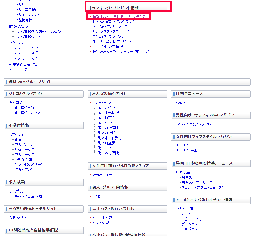Select アウトレット 家電 sub-item
This screenshot has height=236, width=257.
click(x=26, y=53)
